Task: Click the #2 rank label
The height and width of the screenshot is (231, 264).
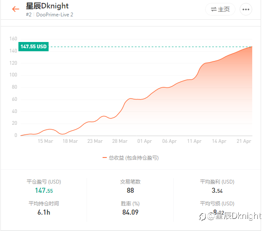Action: tap(29, 15)
